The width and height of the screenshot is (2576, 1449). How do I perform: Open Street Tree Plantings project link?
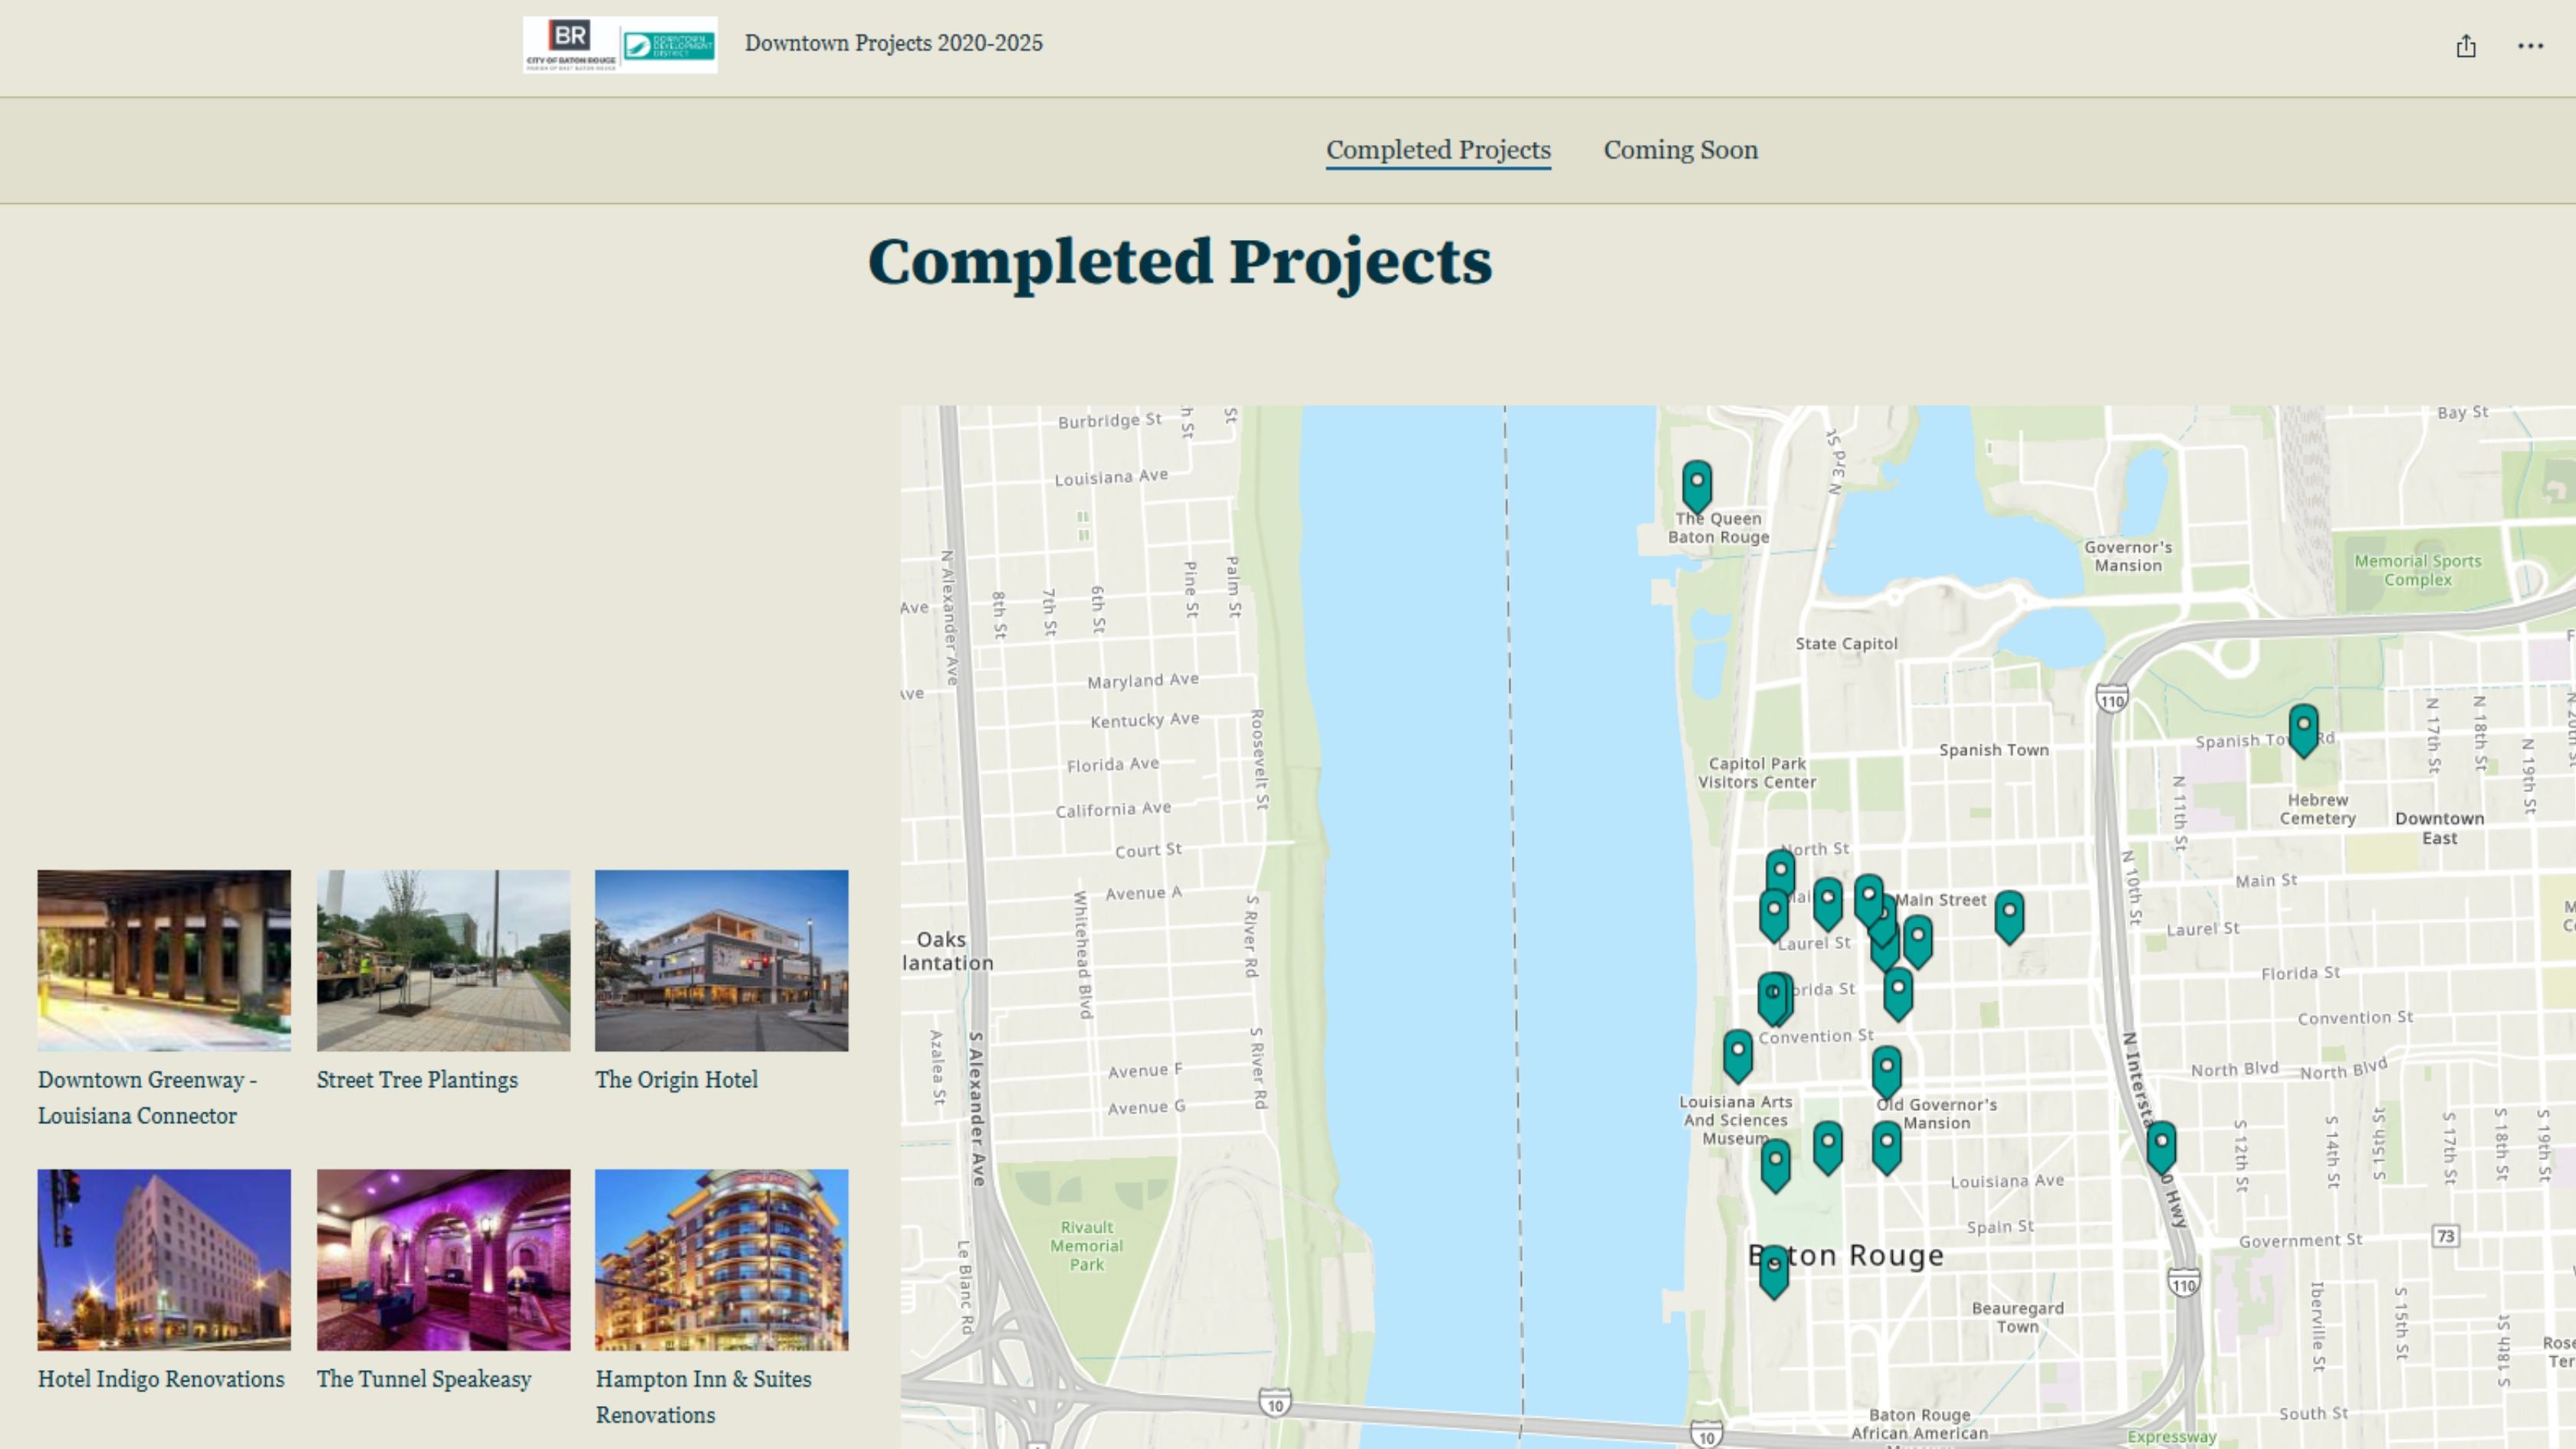pyautogui.click(x=417, y=1080)
